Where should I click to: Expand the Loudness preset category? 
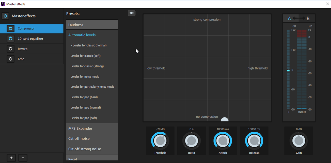tap(92, 25)
